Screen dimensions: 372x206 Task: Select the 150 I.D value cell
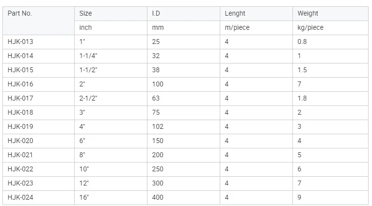[x=158, y=141]
